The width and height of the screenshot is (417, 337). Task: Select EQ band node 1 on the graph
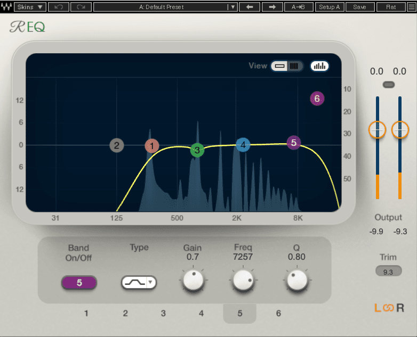click(x=152, y=146)
